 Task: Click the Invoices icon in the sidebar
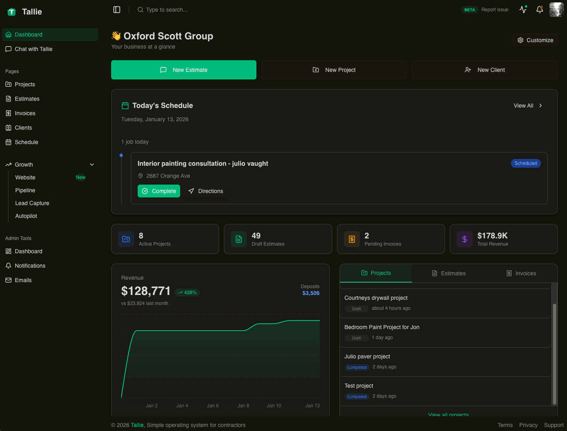point(8,113)
